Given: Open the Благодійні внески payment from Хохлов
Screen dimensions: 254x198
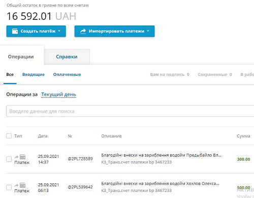Looking at the screenshot, I should [160, 184].
